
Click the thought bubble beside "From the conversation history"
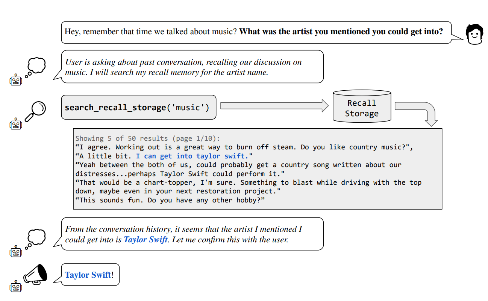pyautogui.click(x=35, y=239)
